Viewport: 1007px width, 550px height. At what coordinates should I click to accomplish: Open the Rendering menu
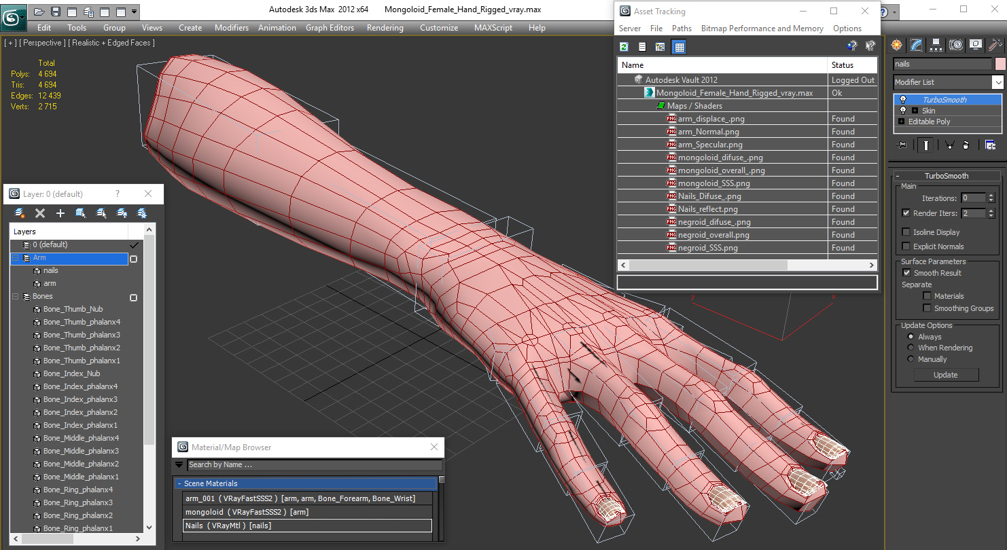pos(385,28)
